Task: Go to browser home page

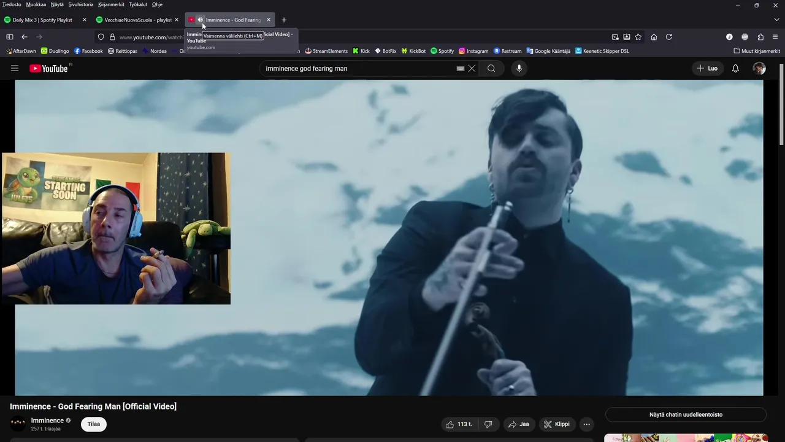Action: 654,37
